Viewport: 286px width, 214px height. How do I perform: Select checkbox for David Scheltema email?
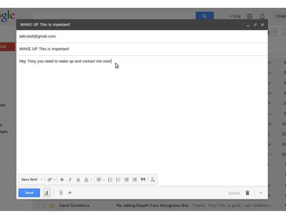(x=37, y=205)
